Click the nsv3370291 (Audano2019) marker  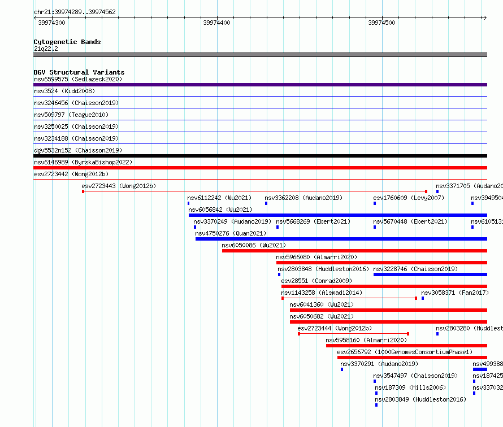point(342,369)
